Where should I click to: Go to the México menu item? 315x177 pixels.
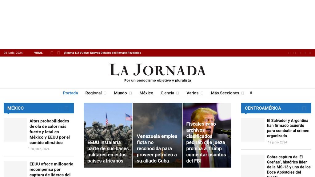point(146,93)
